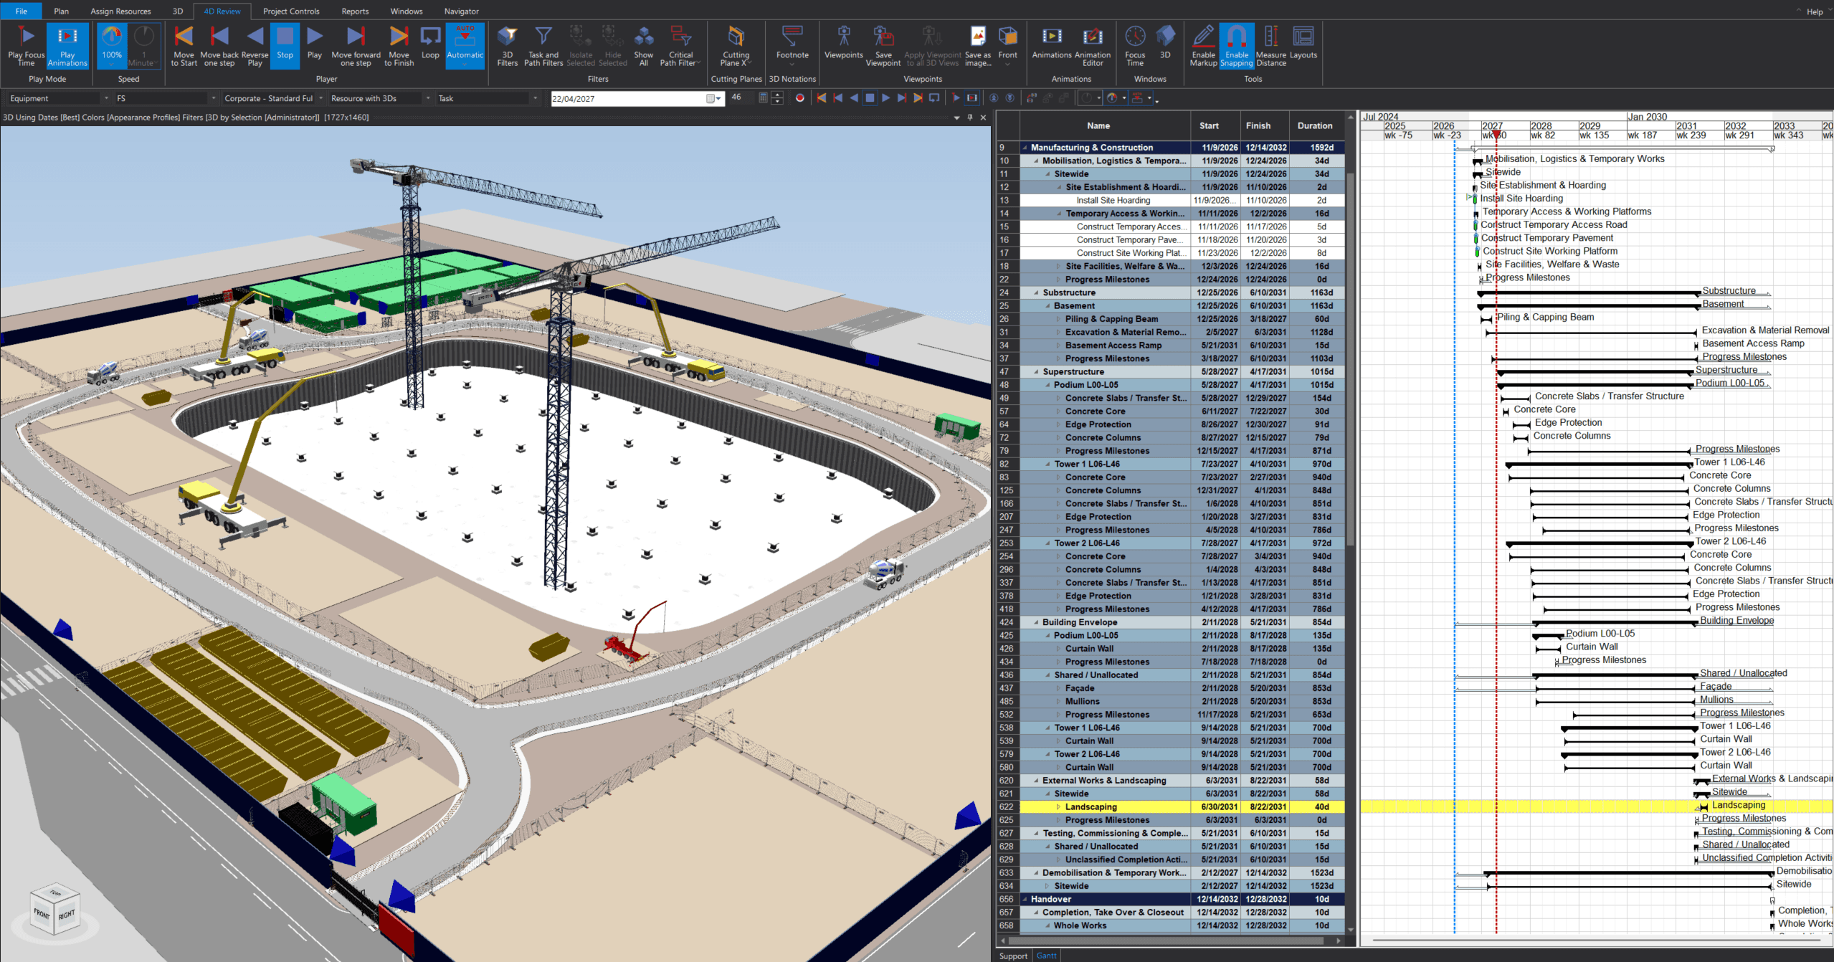This screenshot has height=962, width=1834.
Task: Expand the Piling & Capping Beam row
Action: (x=1058, y=319)
